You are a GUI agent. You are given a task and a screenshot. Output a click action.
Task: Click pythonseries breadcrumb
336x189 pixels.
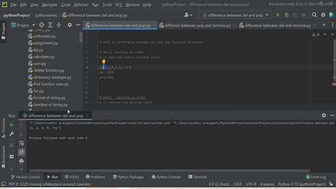point(46,15)
